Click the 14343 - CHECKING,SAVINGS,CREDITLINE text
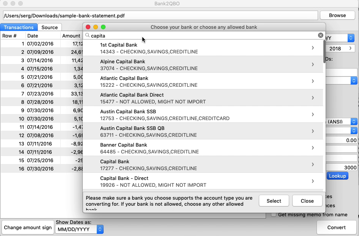The image size is (359, 236). point(149,52)
